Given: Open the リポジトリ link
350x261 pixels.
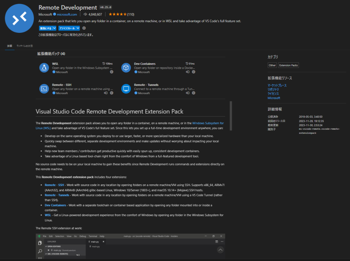Looking at the screenshot, I should [x=273, y=89].
